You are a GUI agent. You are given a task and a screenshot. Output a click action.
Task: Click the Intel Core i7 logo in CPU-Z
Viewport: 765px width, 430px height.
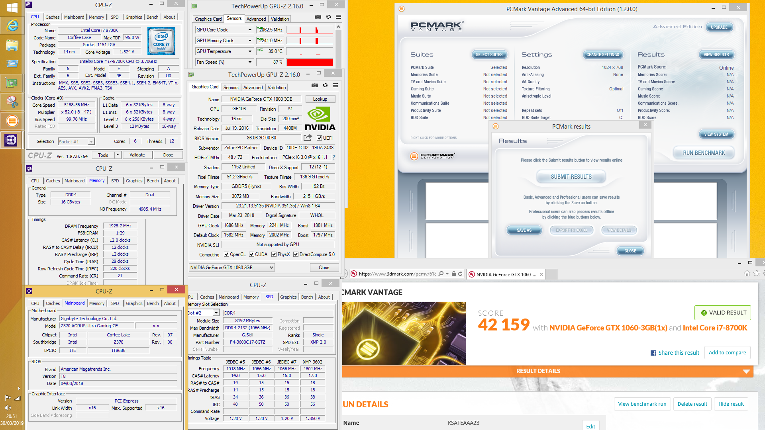[161, 41]
